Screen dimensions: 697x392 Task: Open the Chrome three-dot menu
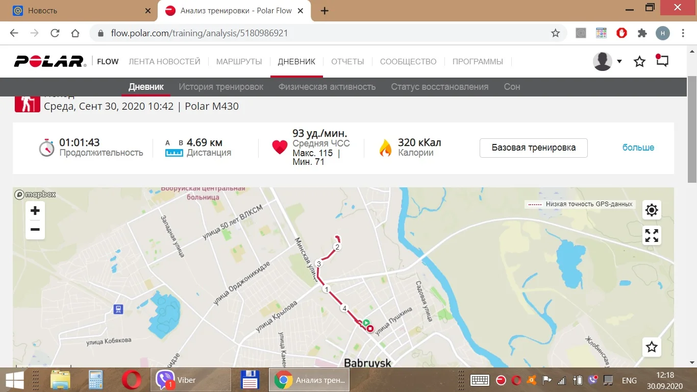point(683,33)
